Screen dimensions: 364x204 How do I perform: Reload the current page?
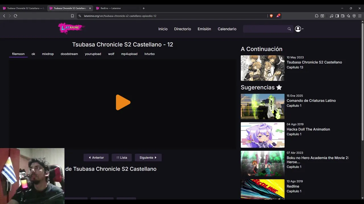click(x=15, y=16)
